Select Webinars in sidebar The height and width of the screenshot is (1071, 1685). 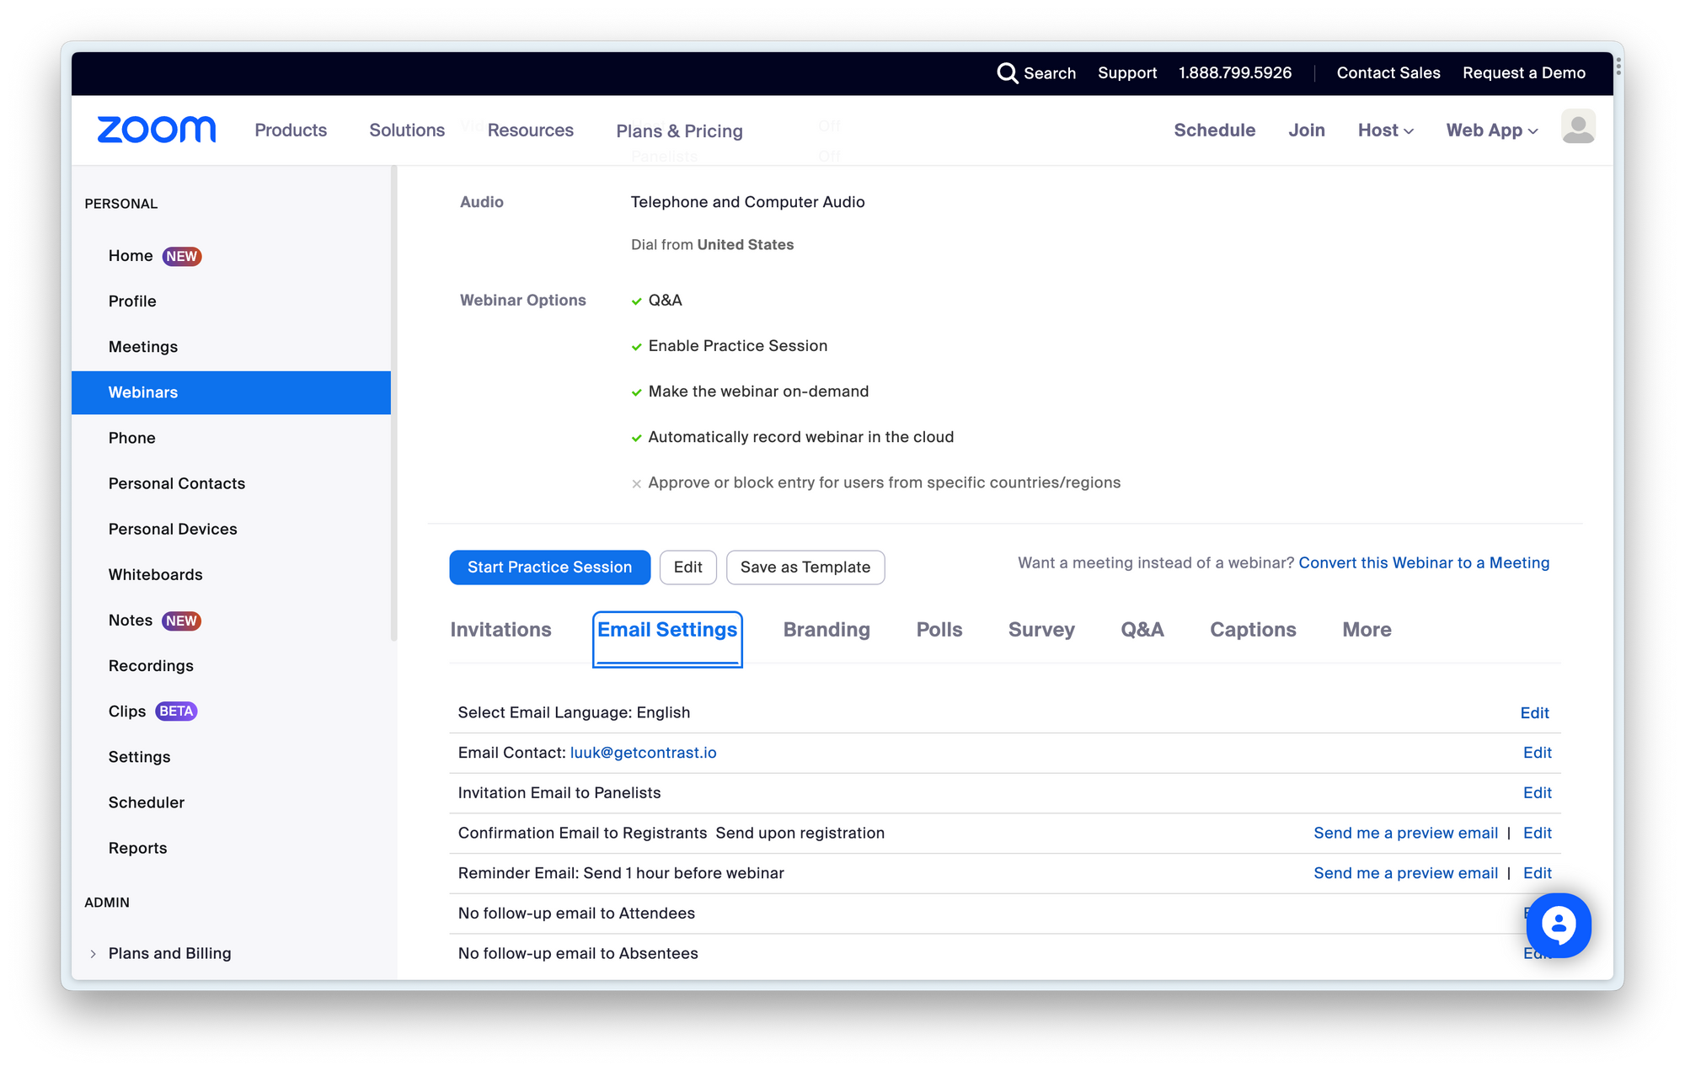(x=231, y=392)
